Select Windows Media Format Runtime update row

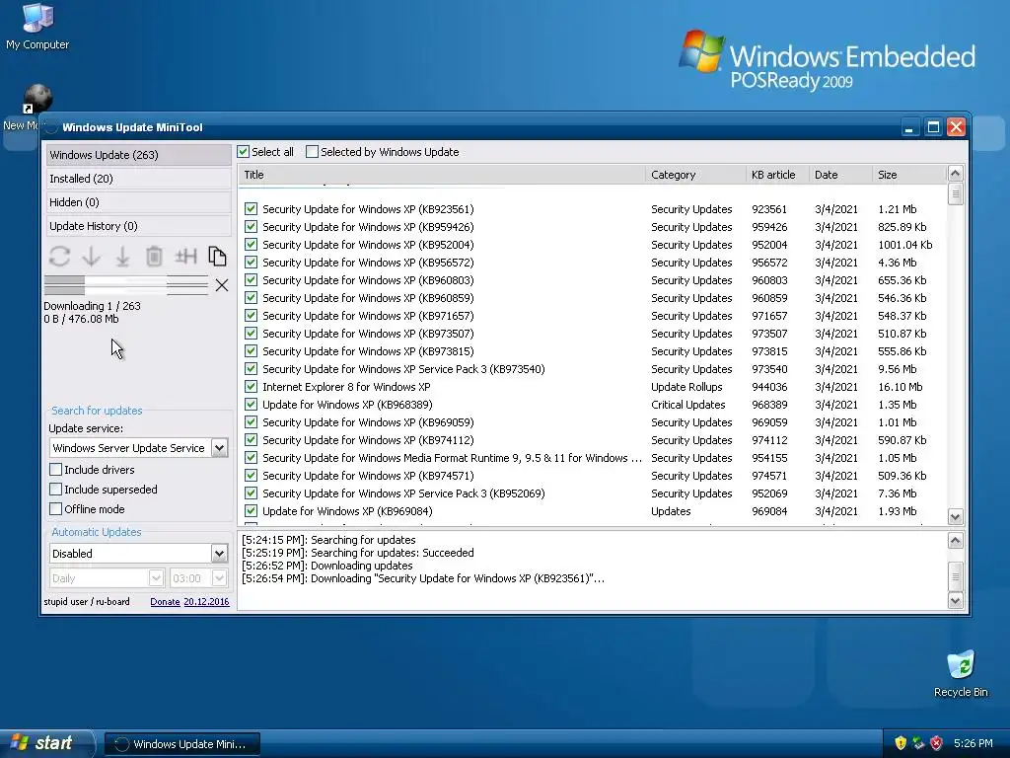pos(452,458)
